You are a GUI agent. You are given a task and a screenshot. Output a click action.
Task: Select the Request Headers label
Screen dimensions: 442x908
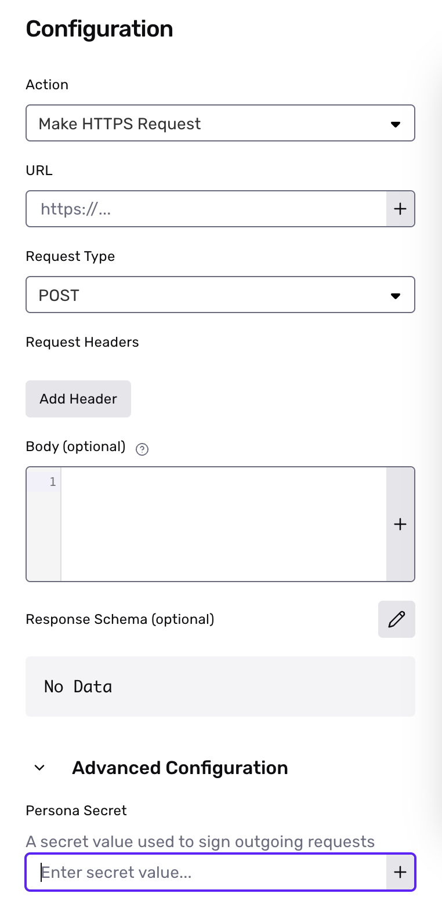pyautogui.click(x=82, y=342)
